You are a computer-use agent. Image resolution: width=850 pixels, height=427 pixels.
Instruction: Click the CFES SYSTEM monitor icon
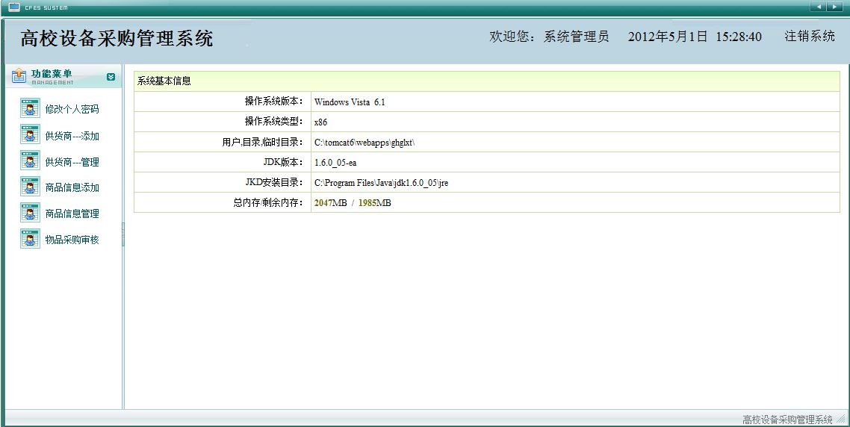pos(14,7)
